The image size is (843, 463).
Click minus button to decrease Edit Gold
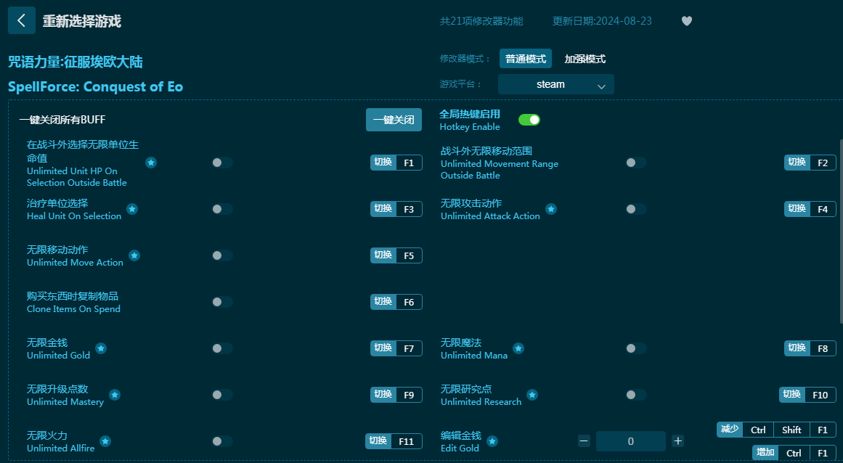584,441
